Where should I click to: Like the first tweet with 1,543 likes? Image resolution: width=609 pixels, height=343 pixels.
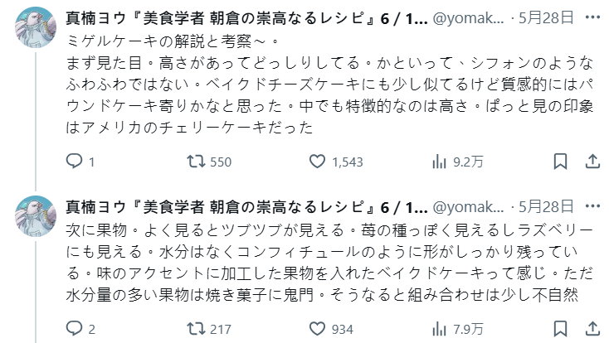(315, 162)
